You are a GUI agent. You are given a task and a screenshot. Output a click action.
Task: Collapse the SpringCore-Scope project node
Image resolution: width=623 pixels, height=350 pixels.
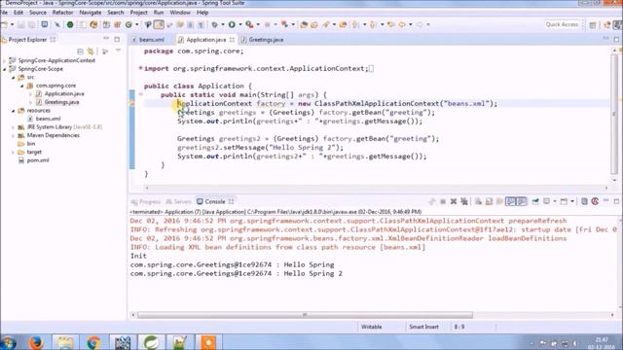[x=4, y=69]
